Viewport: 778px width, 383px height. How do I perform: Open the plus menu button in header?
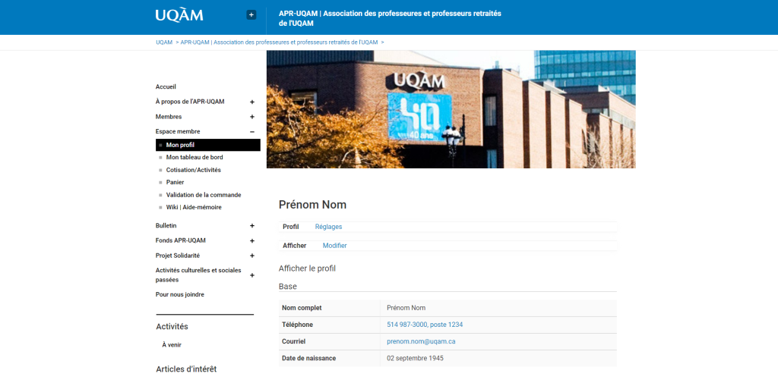251,14
